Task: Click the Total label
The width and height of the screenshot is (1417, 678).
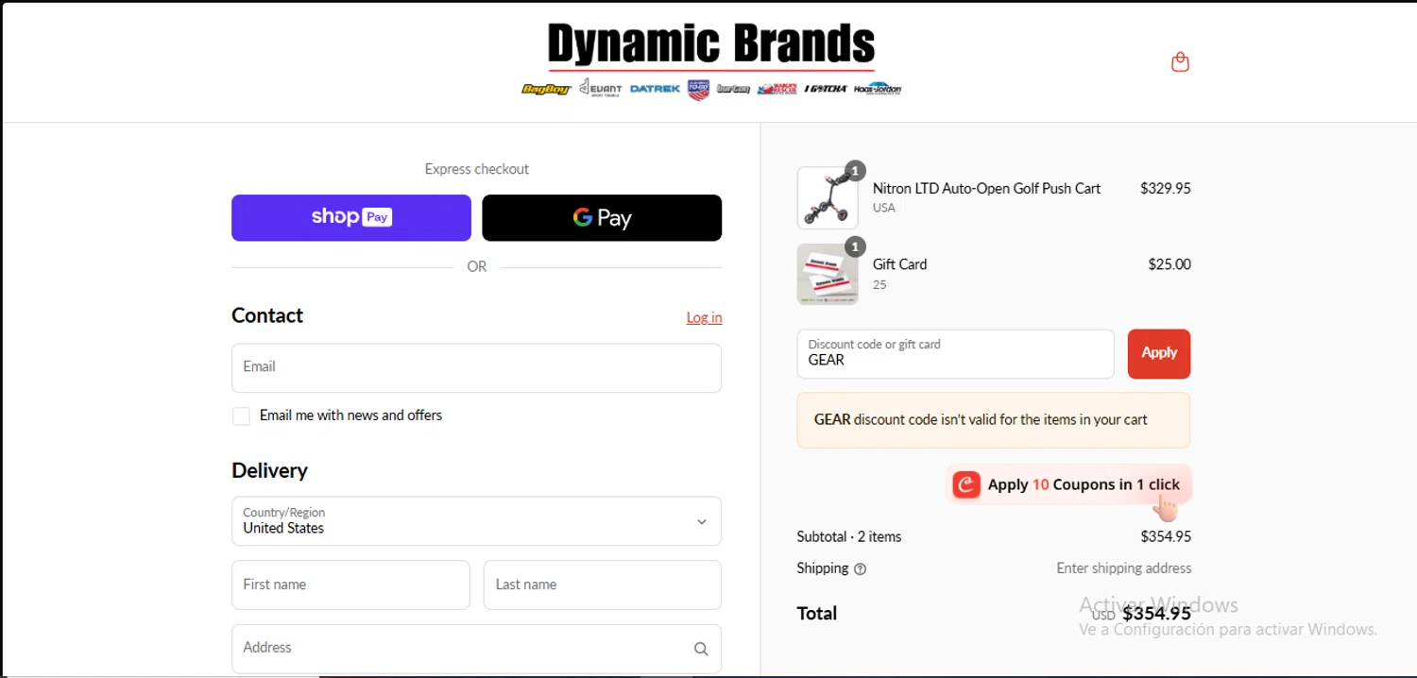Action: 817,614
